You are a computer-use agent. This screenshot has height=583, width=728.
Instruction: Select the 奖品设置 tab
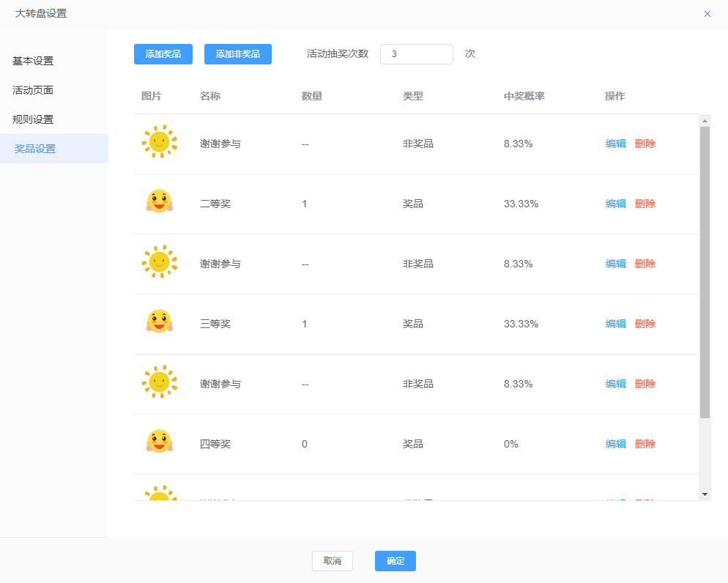tap(35, 149)
